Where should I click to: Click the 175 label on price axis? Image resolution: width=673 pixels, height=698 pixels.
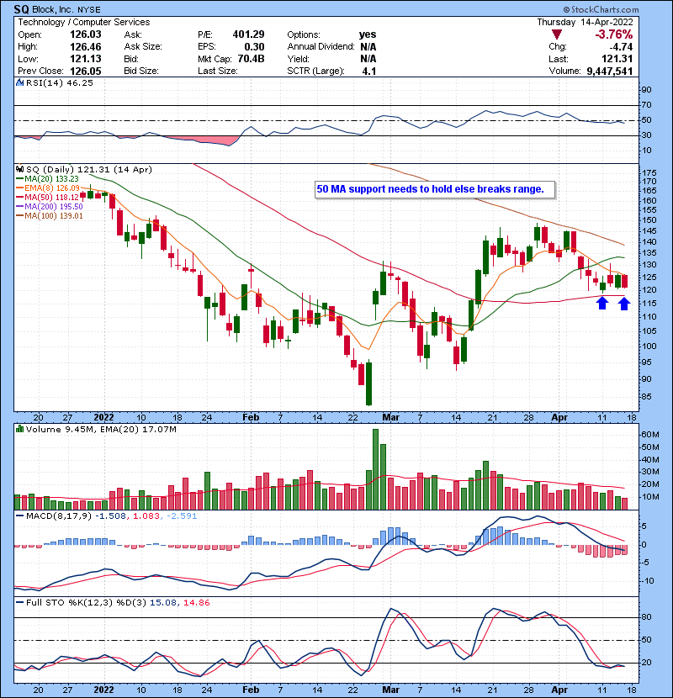pos(649,172)
